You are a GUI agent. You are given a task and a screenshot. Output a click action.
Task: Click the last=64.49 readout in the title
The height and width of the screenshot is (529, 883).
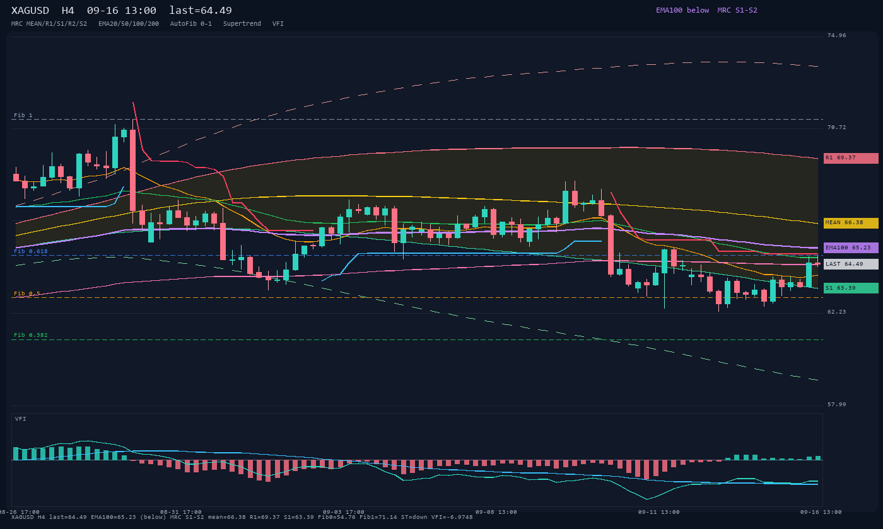tap(201, 11)
